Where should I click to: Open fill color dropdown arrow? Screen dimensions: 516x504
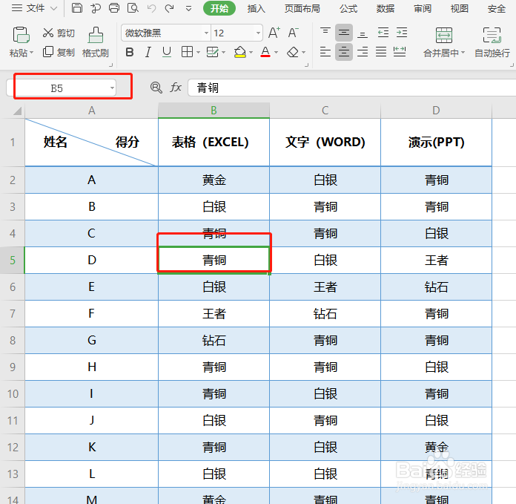(x=251, y=53)
